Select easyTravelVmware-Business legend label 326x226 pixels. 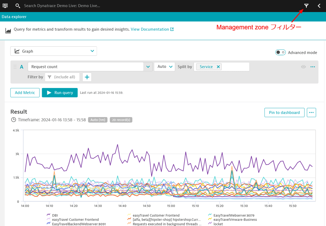click(235, 219)
